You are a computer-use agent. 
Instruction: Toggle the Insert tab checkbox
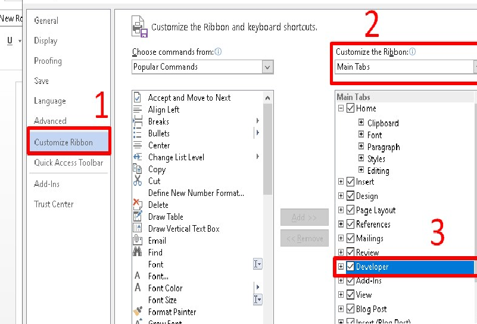[x=350, y=182]
